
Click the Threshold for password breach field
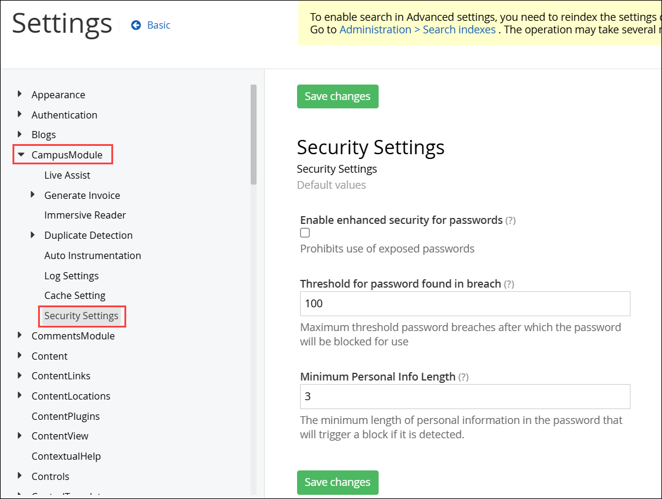(x=465, y=304)
